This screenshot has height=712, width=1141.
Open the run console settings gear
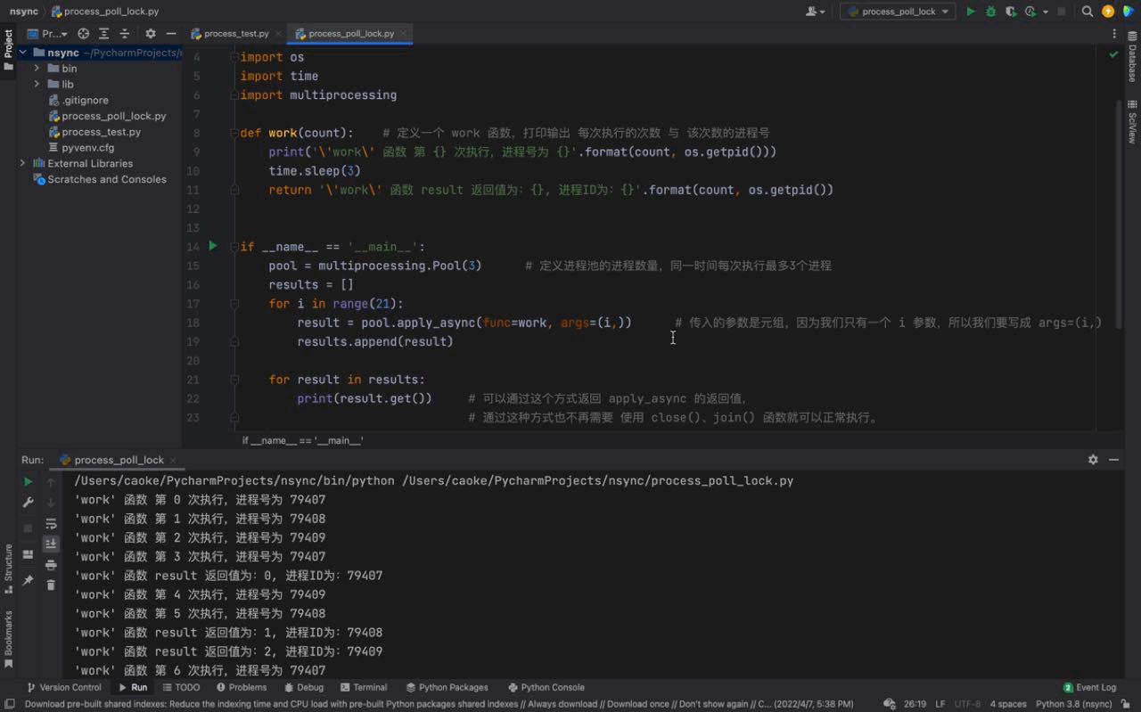pyautogui.click(x=1092, y=459)
